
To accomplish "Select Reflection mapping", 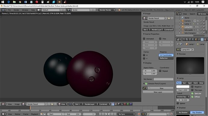I will click(x=166, y=58).
